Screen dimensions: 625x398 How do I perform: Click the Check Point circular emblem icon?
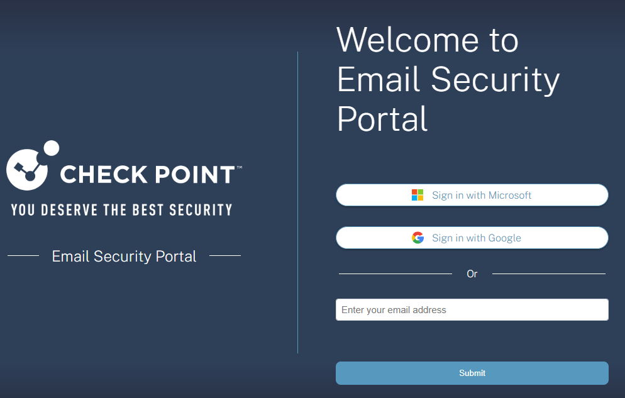[x=27, y=170]
